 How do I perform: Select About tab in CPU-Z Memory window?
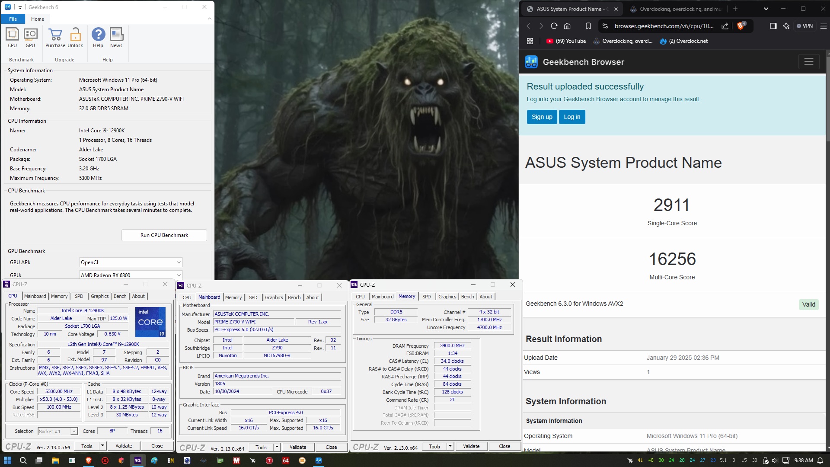[x=486, y=297]
